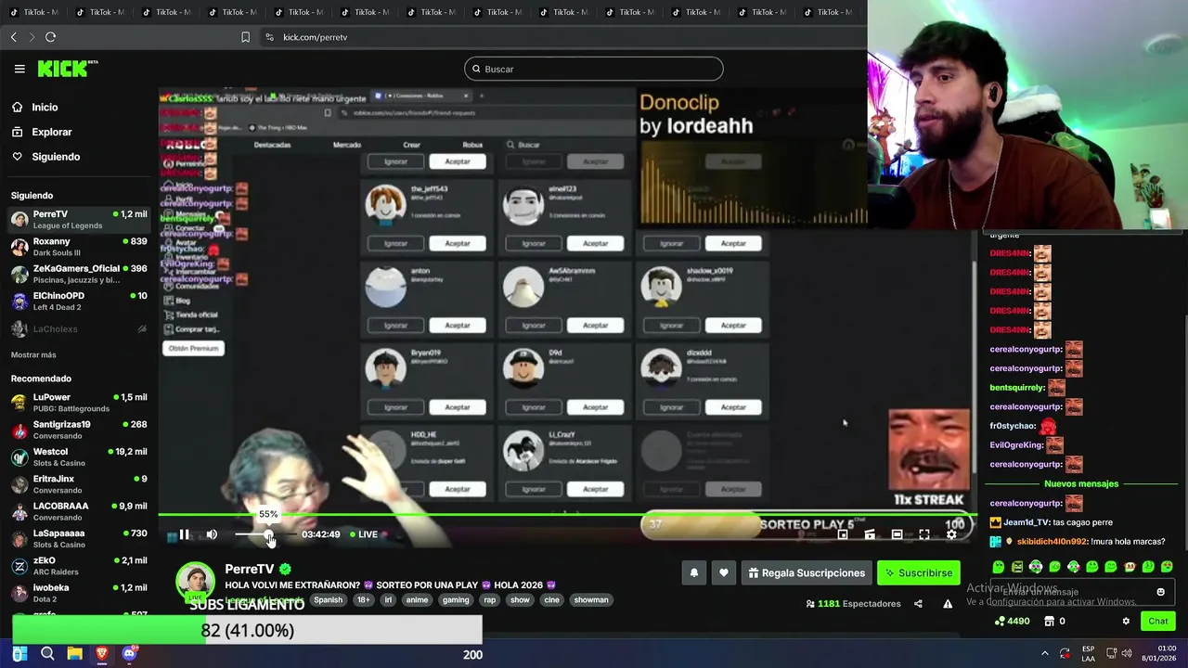Select the gaming tag
The height and width of the screenshot is (668, 1188).
[x=456, y=600]
